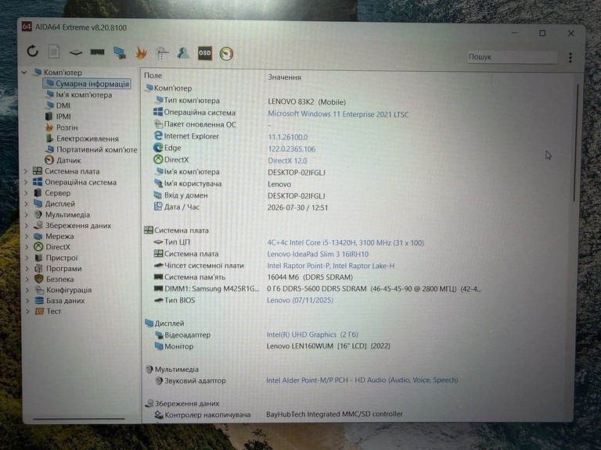Open the Report page icon
Image resolution: width=601 pixels, height=450 pixels.
(54, 52)
